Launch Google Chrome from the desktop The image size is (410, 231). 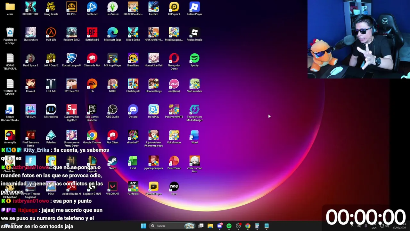coord(92,137)
